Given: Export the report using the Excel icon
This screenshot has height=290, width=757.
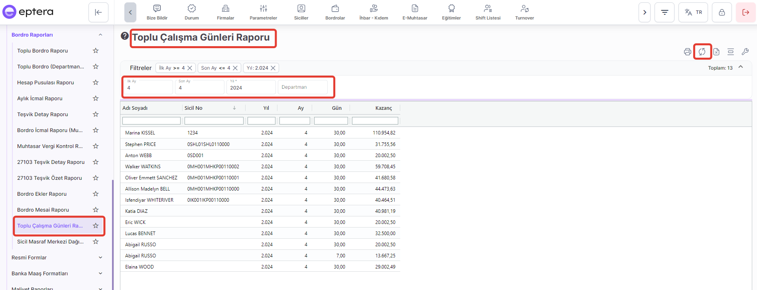Looking at the screenshot, I should 716,52.
